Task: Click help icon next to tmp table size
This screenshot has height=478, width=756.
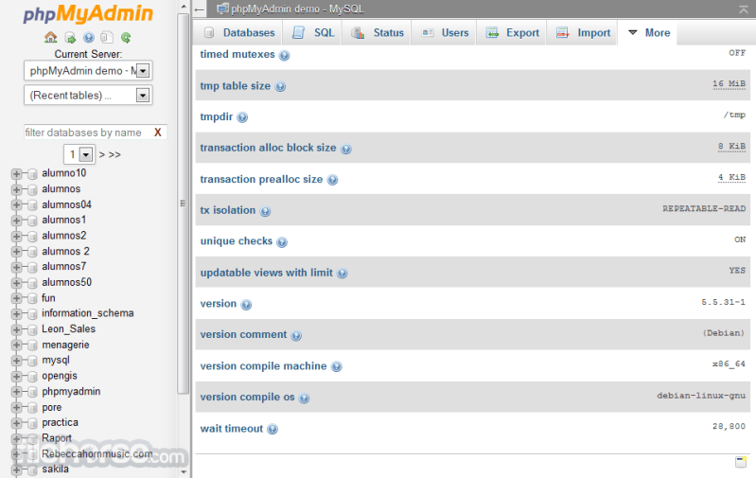Action: coord(280,87)
